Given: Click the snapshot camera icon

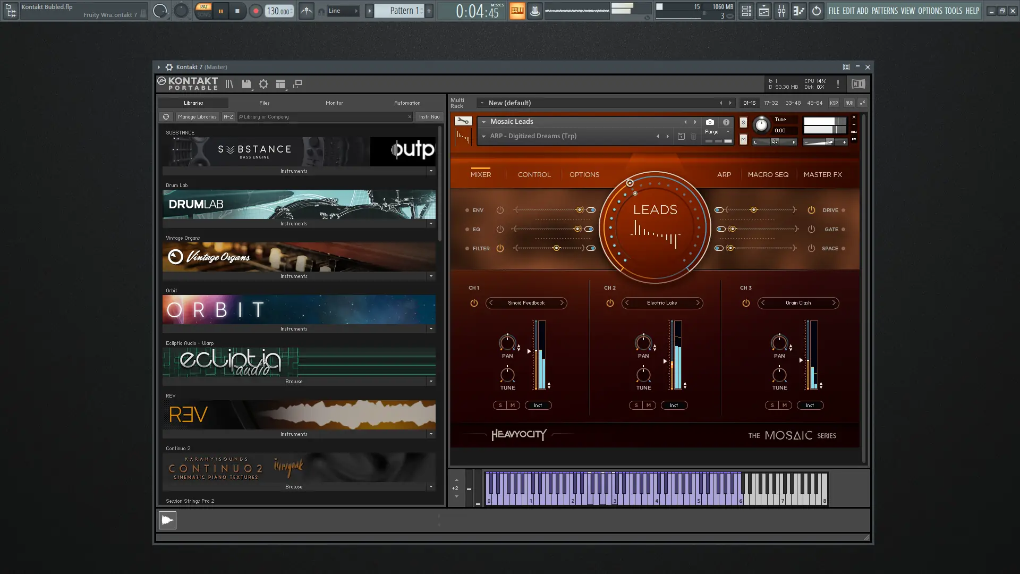Looking at the screenshot, I should coord(710,122).
